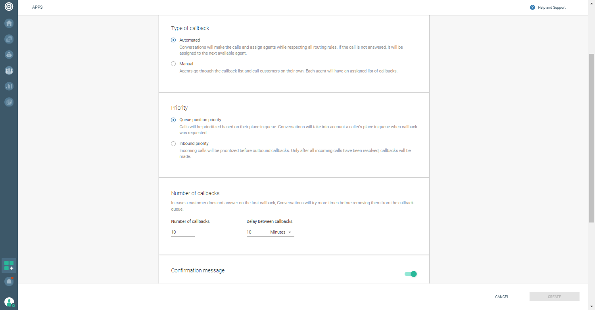Click the CANCEL button
This screenshot has height=310, width=595.
click(x=502, y=297)
